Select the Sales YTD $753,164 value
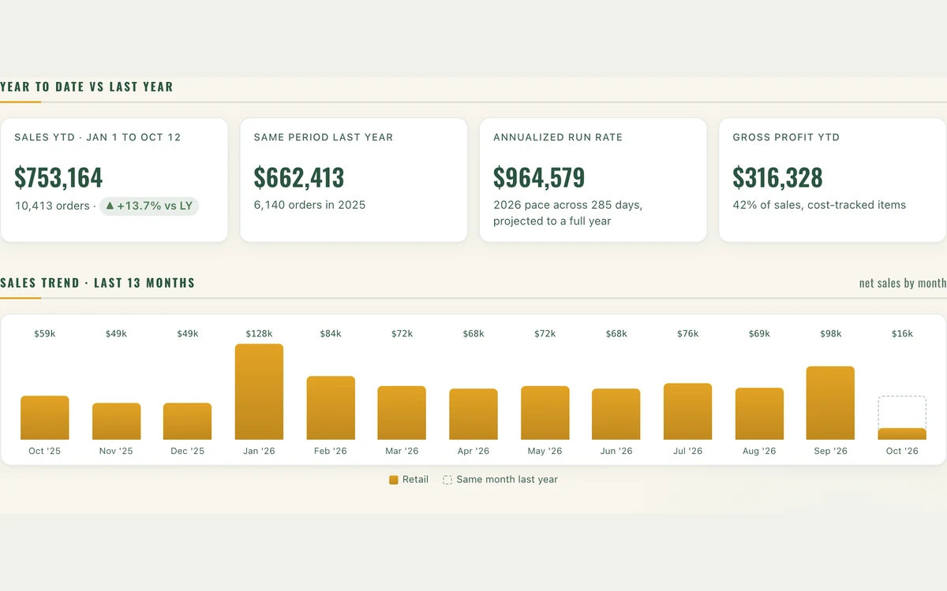This screenshot has width=947, height=591. click(x=58, y=177)
